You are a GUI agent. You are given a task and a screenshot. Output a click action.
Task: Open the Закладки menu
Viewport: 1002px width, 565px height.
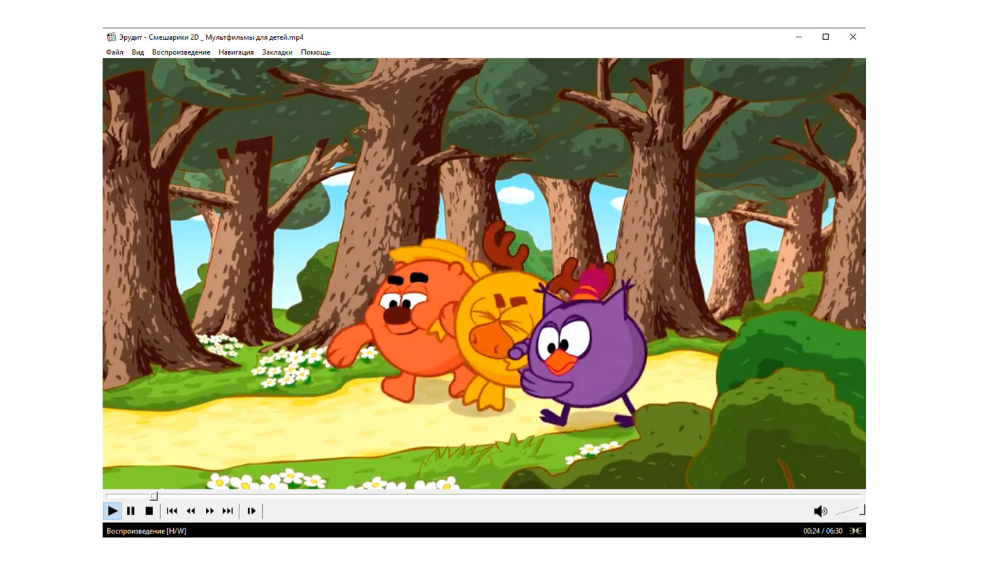tap(277, 52)
